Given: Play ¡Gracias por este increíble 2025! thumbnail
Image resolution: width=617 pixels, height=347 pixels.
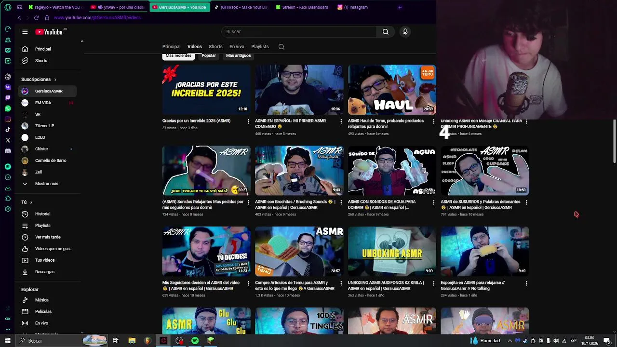Looking at the screenshot, I should tap(206, 90).
